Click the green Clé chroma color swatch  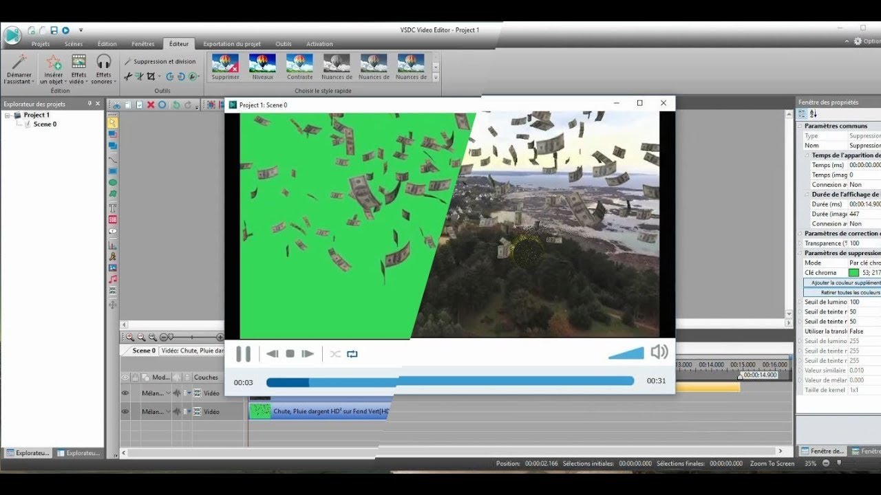coord(853,273)
